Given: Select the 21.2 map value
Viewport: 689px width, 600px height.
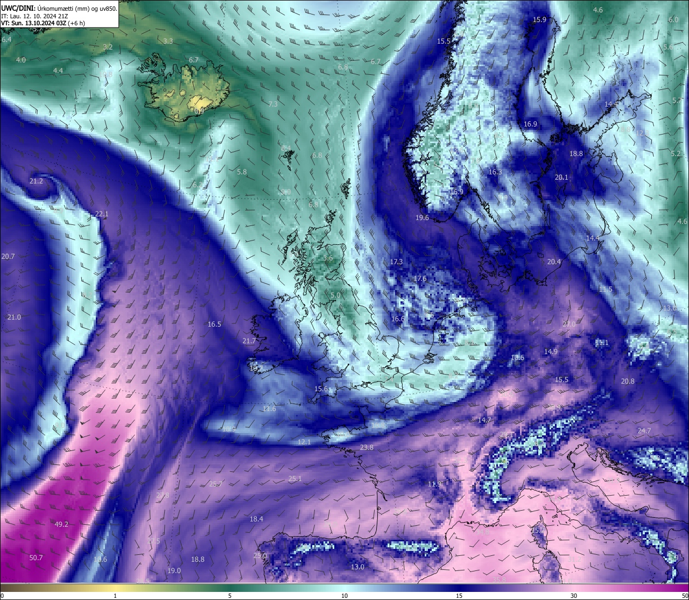Looking at the screenshot, I should point(36,181).
